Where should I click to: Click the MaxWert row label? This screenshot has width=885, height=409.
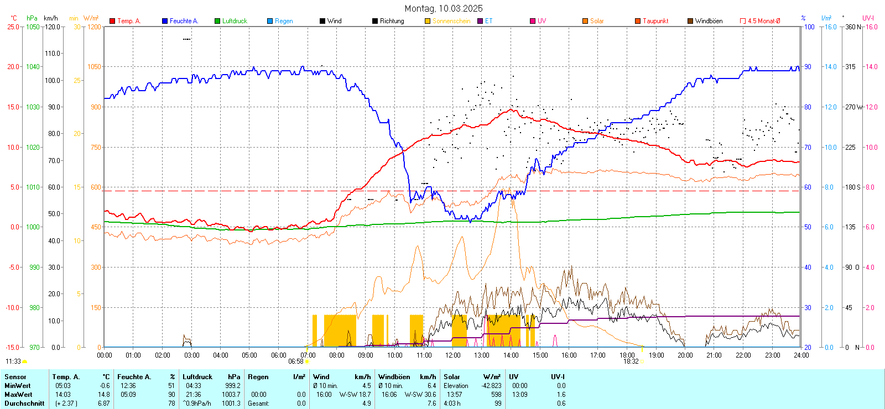point(18,395)
